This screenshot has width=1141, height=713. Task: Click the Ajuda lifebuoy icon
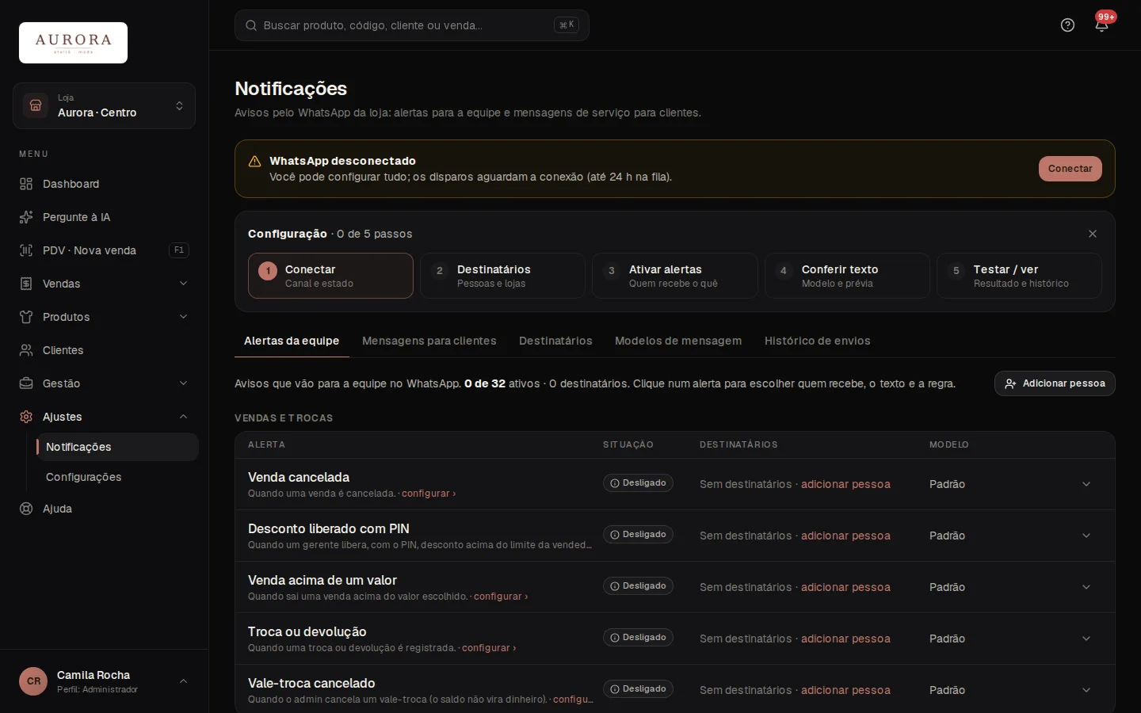point(26,509)
